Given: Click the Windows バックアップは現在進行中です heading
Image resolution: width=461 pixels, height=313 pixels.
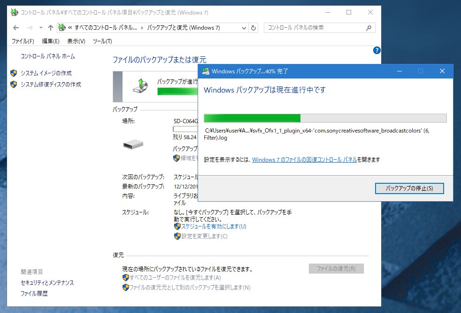Looking at the screenshot, I should tap(265, 90).
